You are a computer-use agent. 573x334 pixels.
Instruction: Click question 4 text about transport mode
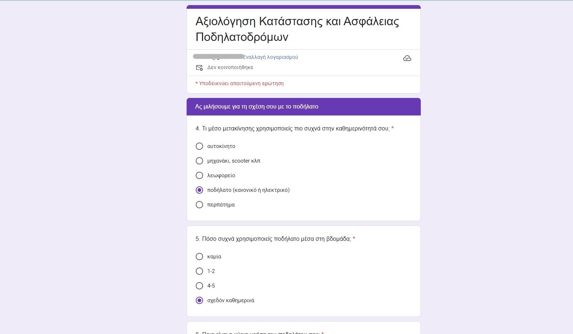tap(292, 129)
